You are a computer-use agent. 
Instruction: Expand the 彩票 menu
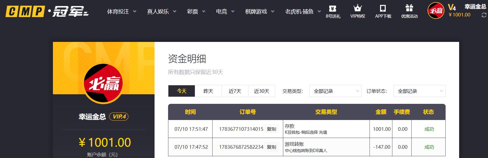pos(196,11)
